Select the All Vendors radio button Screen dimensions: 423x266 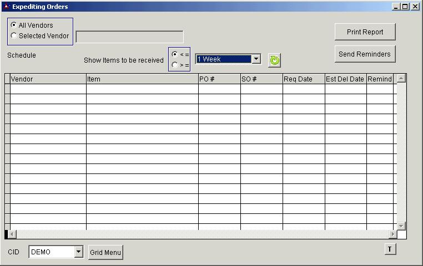[14, 25]
